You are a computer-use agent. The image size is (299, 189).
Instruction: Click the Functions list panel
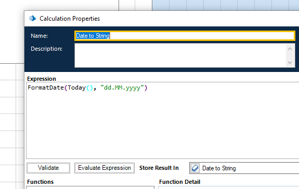click(90, 187)
